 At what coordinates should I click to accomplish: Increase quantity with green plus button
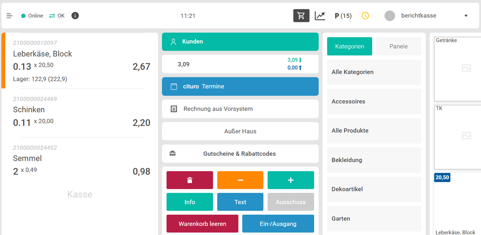point(291,180)
